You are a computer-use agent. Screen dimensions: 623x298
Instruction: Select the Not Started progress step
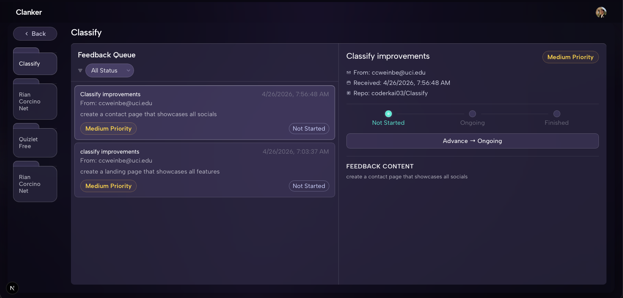point(388,118)
